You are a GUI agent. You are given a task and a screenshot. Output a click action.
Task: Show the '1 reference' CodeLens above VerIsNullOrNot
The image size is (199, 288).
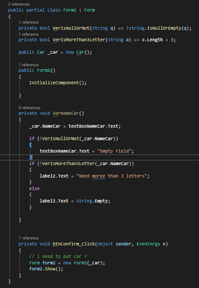29,22
